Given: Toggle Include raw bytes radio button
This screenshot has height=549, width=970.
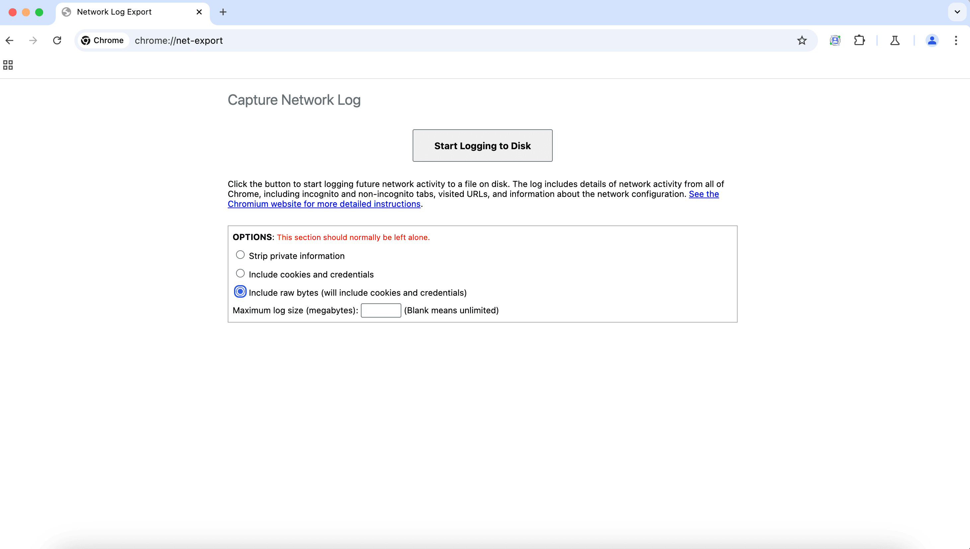Looking at the screenshot, I should coord(240,291).
